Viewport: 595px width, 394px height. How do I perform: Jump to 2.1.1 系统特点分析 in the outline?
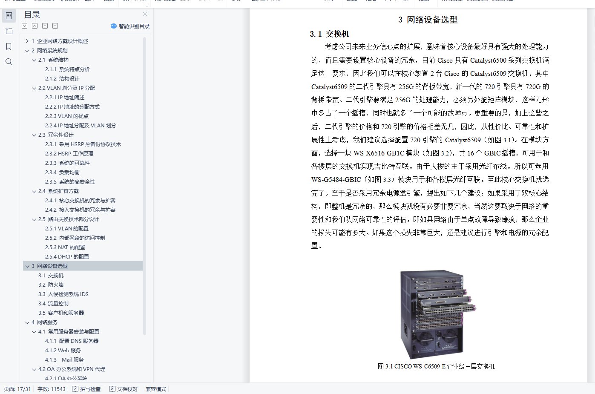click(x=67, y=69)
